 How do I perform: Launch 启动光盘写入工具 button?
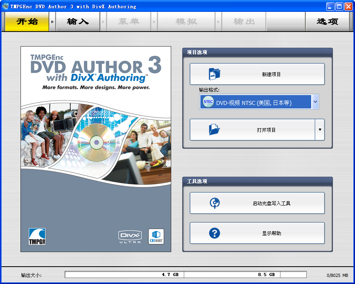[x=257, y=203]
